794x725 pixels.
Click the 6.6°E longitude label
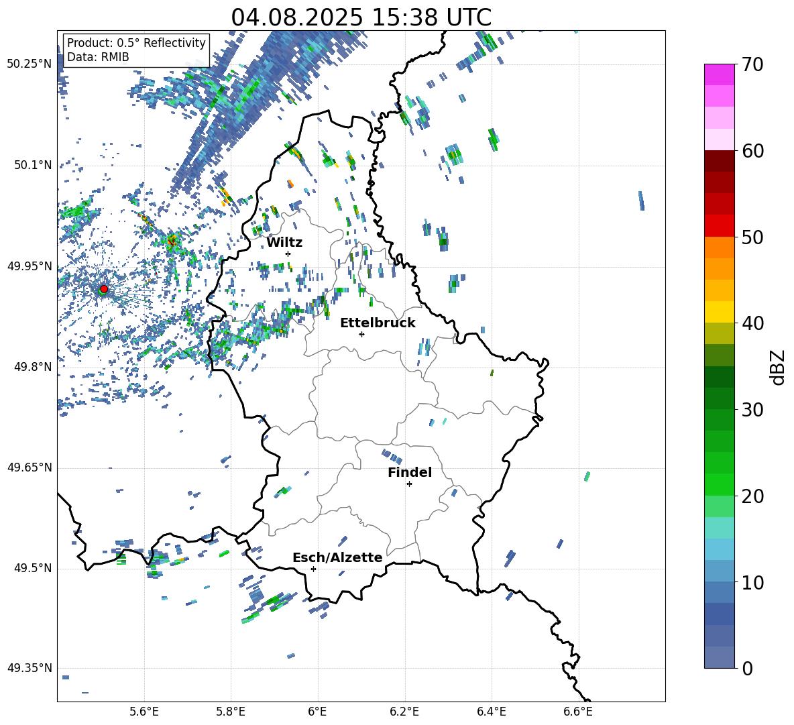tap(578, 712)
